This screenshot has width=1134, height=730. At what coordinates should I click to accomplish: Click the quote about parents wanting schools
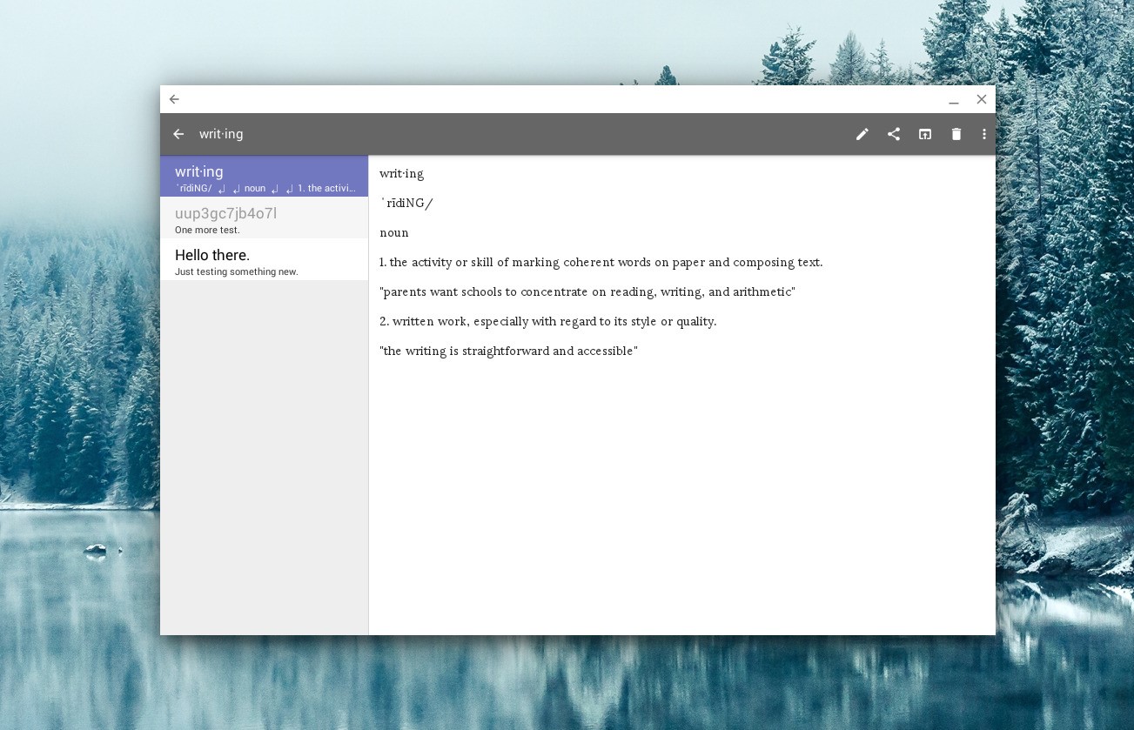[587, 292]
